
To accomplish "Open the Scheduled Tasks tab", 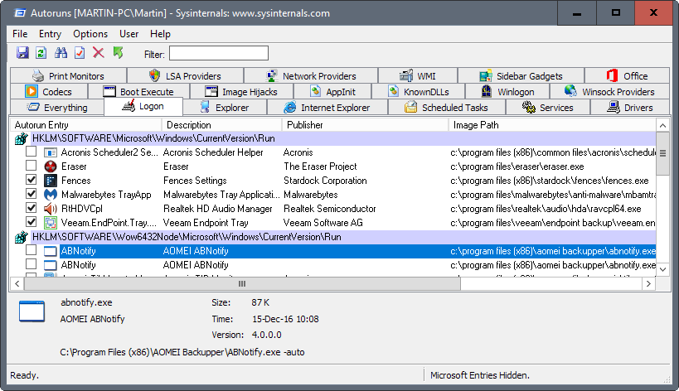I will (447, 108).
